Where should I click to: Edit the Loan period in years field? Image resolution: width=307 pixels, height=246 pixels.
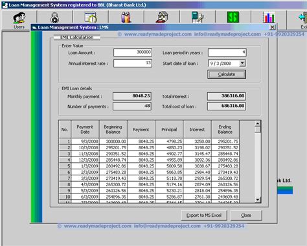[x=227, y=52]
